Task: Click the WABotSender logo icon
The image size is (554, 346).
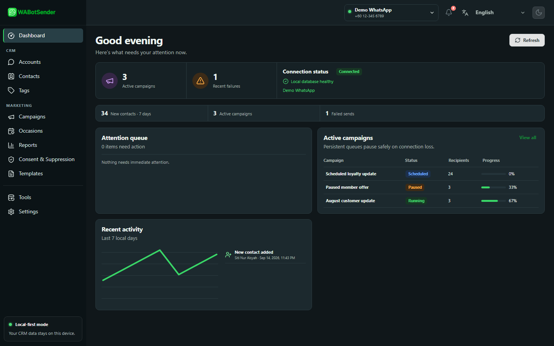Action: coord(12,12)
